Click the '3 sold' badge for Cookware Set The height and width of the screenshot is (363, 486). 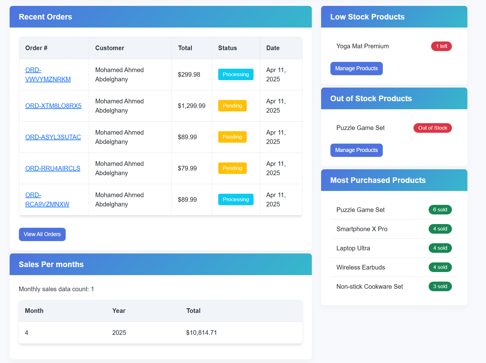tap(440, 286)
